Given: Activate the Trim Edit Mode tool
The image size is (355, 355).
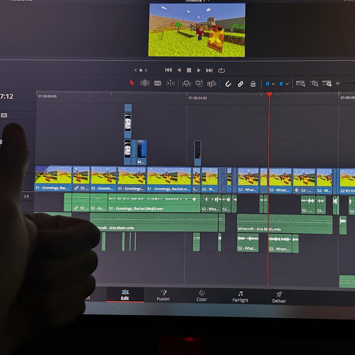Looking at the screenshot, I should [145, 83].
